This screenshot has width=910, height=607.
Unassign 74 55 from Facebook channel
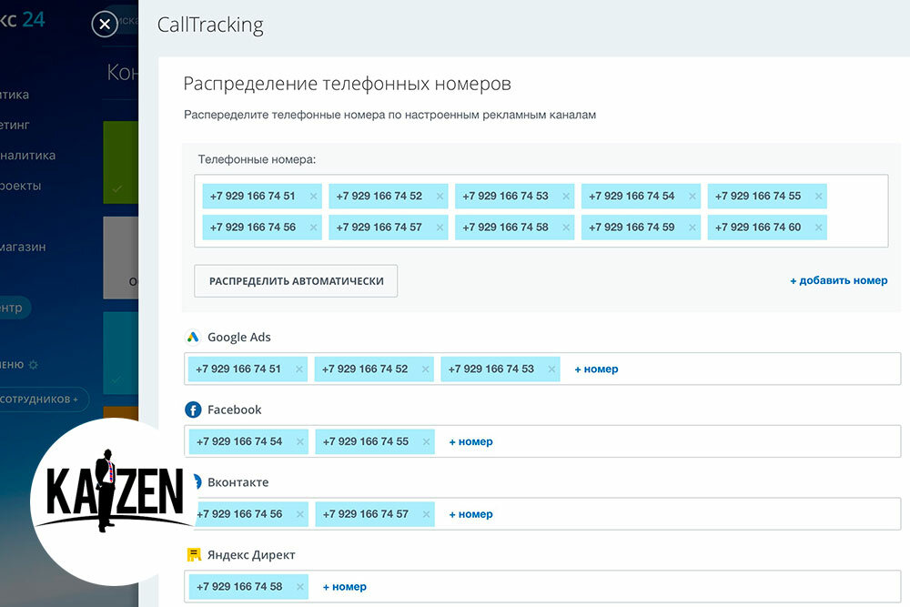426,441
